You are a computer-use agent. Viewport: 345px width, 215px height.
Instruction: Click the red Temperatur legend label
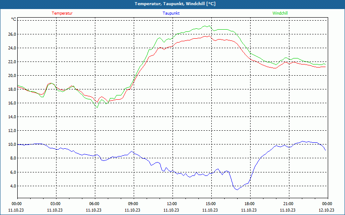click(x=62, y=13)
